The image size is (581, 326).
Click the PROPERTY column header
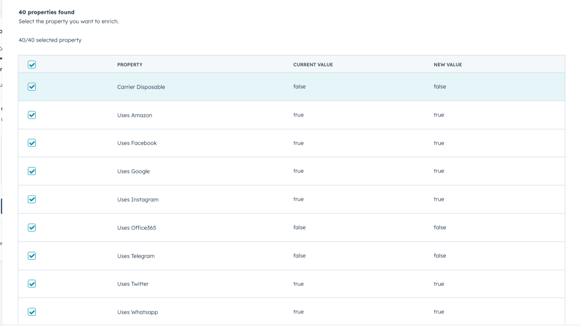point(129,64)
